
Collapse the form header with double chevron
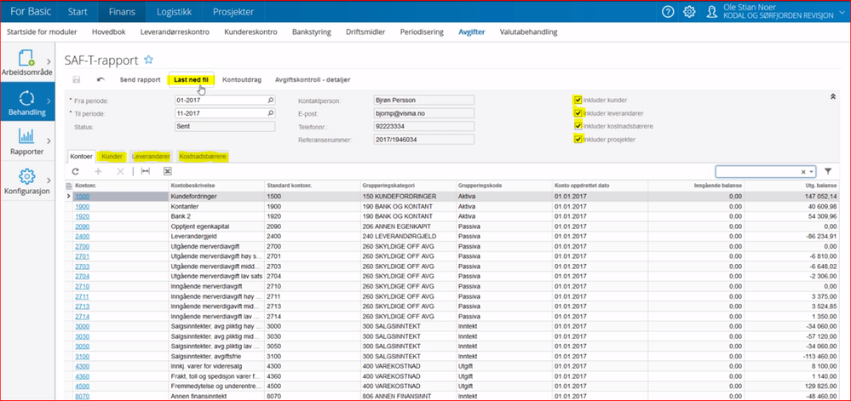pyautogui.click(x=831, y=97)
